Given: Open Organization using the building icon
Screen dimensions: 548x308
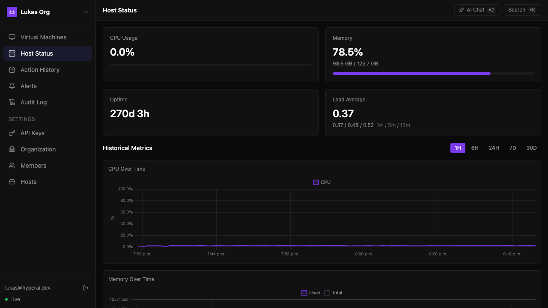Looking at the screenshot, I should click(12, 149).
